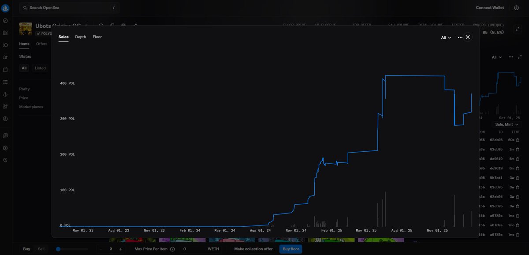
Task: Open the Activity list icon in sidebar
Action: (5, 82)
